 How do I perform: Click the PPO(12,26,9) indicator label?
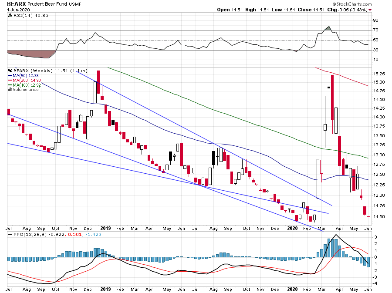click(30, 235)
